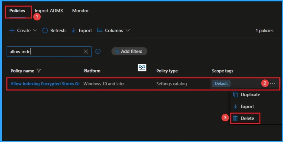Image resolution: width=283 pixels, height=142 pixels.
Task: Click the toolbar Export download icon
Action: click(73, 30)
